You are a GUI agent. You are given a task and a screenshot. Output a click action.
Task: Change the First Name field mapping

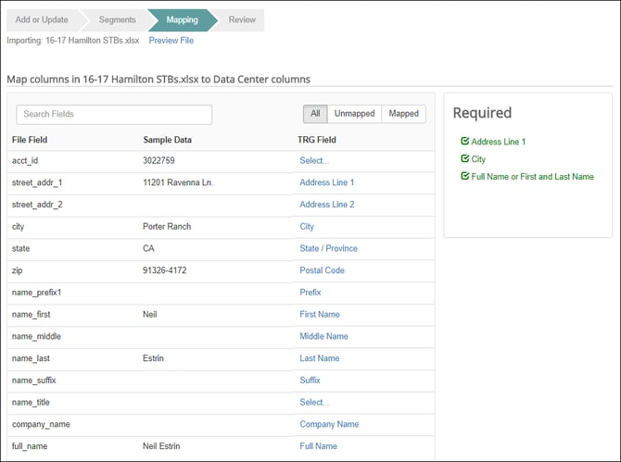(320, 315)
